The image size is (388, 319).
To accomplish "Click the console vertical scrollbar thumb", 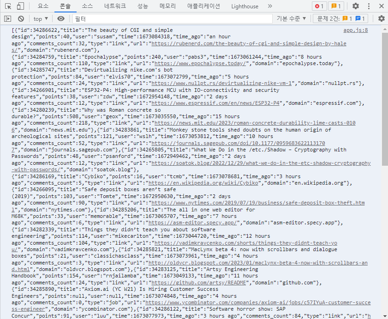I will tap(385, 99).
